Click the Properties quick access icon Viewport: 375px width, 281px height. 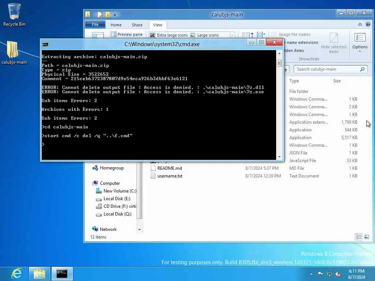(x=100, y=15)
